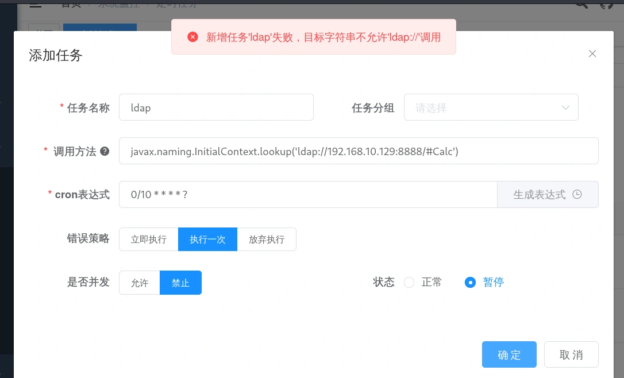
Task: Open the 任务分组 dropdown
Action: pyautogui.click(x=491, y=107)
